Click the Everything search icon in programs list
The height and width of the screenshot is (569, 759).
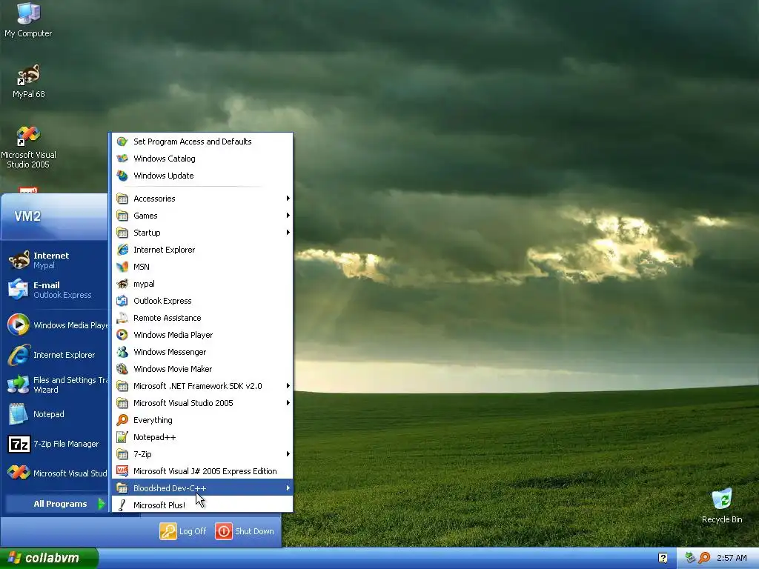click(122, 420)
